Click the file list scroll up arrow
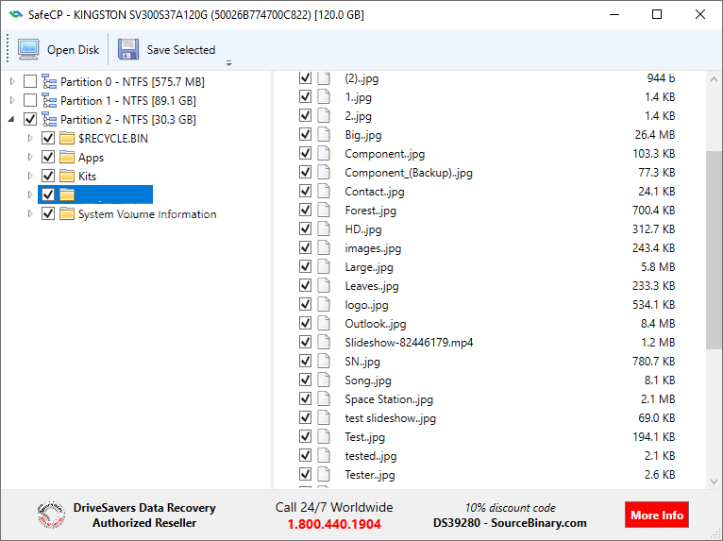The height and width of the screenshot is (541, 723). [x=715, y=79]
